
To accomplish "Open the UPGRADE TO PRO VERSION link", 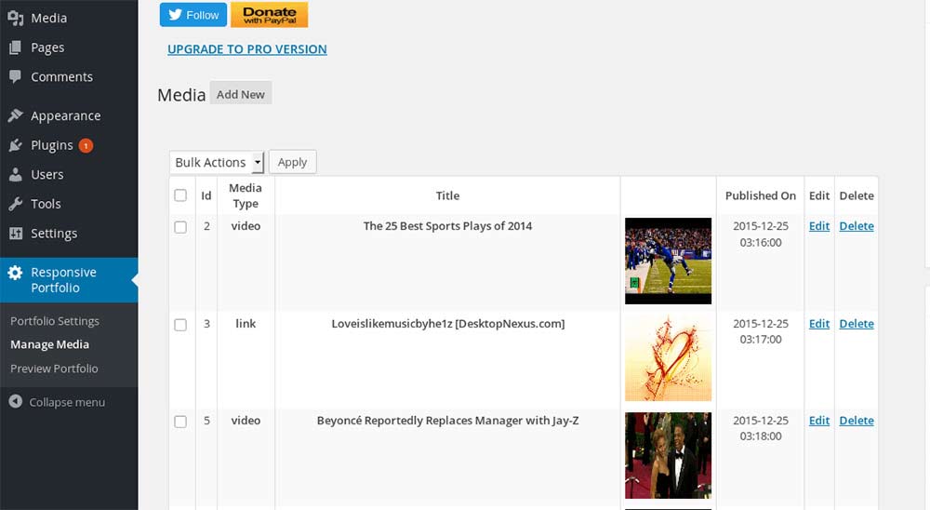I will pos(247,49).
